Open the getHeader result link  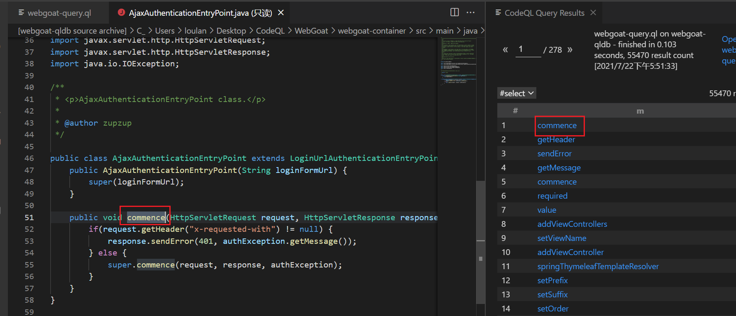556,139
